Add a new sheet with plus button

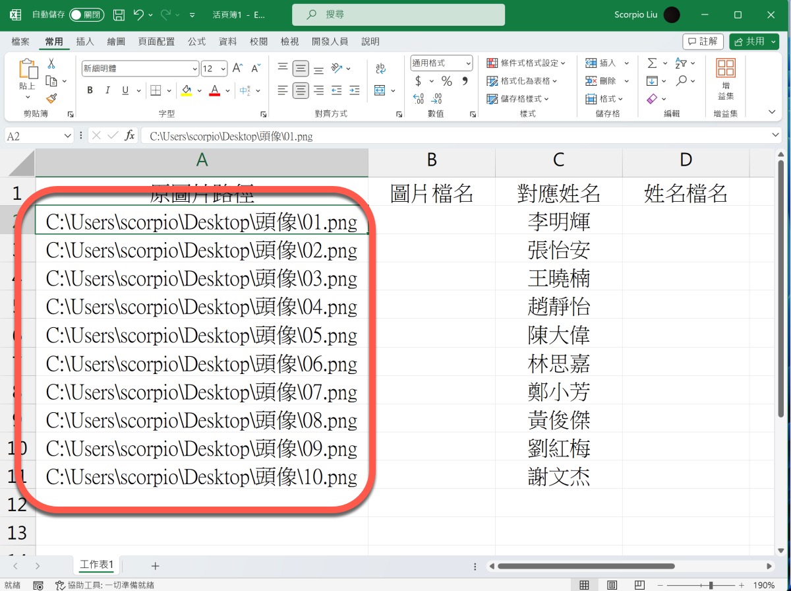pos(156,566)
